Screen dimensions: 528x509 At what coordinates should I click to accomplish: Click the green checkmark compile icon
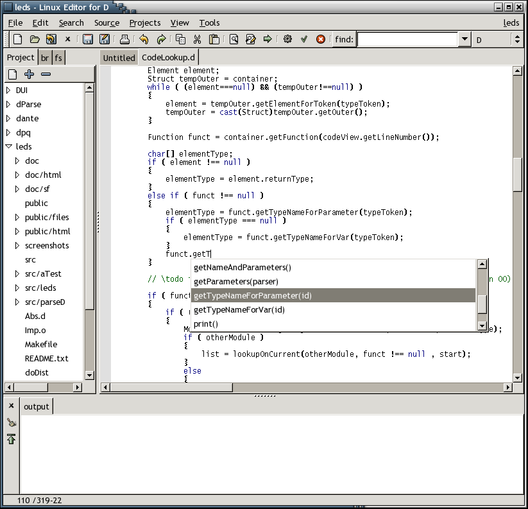[x=304, y=39]
